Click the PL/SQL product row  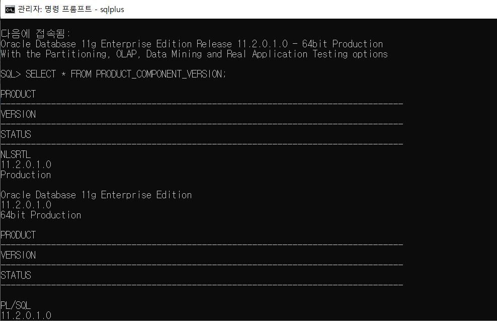[16, 305]
